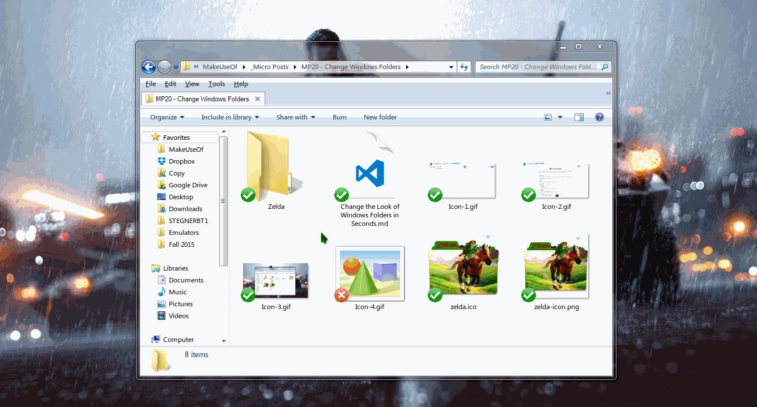Open the File menu
The image size is (757, 407).
(151, 84)
